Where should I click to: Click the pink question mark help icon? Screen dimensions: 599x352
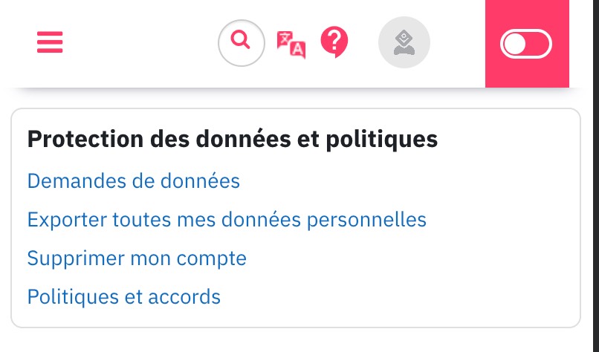pyautogui.click(x=334, y=42)
